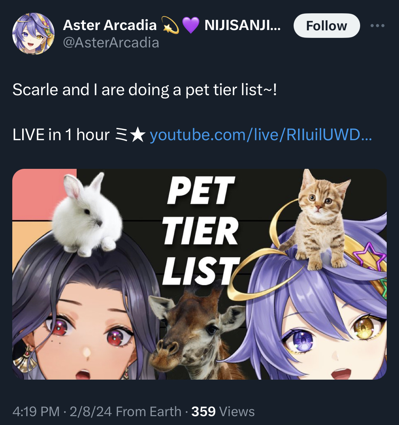Click the 2/8/24 date
The height and width of the screenshot is (425, 399).
(91, 412)
